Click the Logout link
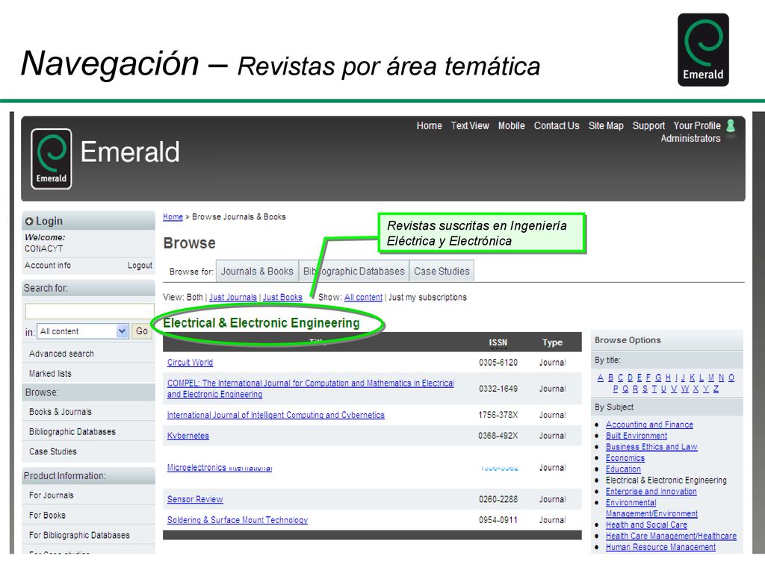765x573 pixels. [140, 265]
